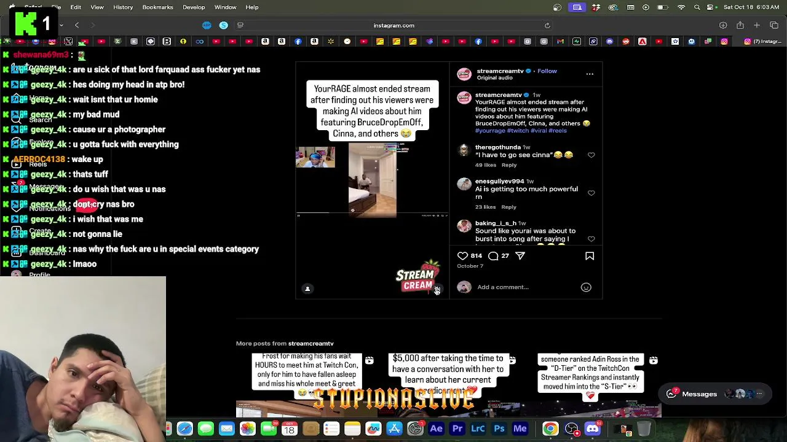Click the instagram.com address bar
The height and width of the screenshot is (442, 787).
click(x=393, y=26)
